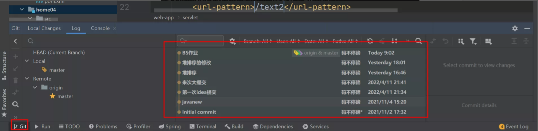The image size is (538, 131).
Task: Open log search options gear
Action: point(232,41)
